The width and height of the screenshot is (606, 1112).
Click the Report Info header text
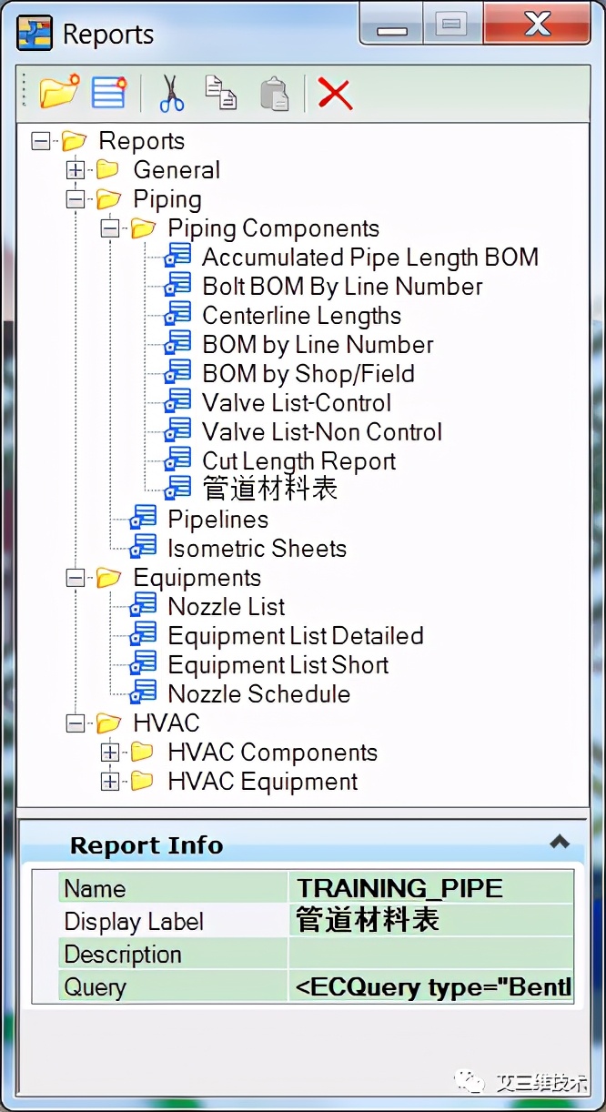[x=146, y=845]
